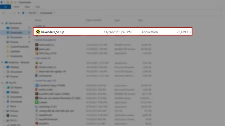Select Downloads in the Quick access sidebar
Screen dimensions: 225x126
tap(16, 33)
